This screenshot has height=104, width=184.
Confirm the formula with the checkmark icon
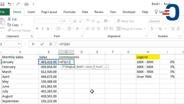(x=42, y=44)
